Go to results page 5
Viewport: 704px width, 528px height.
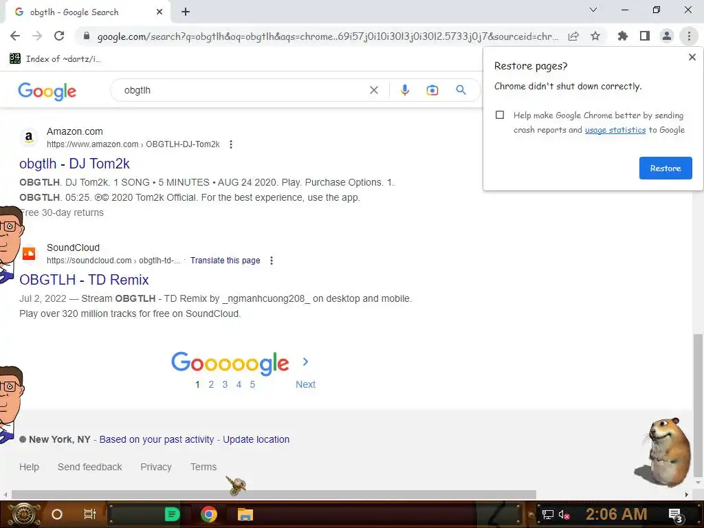(x=252, y=384)
